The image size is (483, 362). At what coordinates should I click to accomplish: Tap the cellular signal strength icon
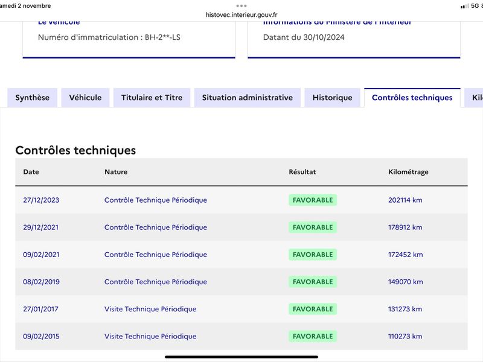(465, 6)
